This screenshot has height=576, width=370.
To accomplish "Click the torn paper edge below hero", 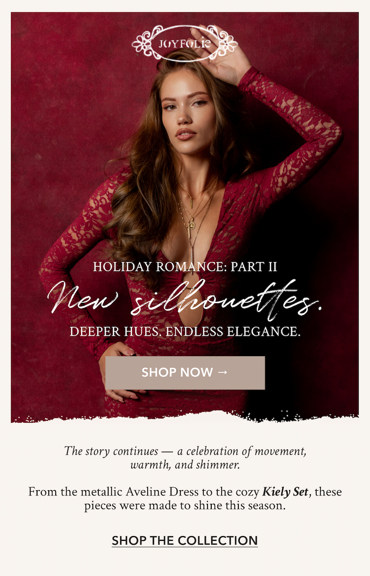I will pyautogui.click(x=185, y=417).
